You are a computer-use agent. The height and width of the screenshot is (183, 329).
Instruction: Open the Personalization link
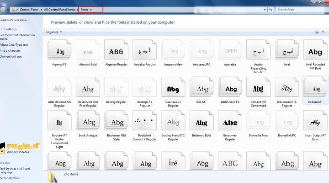[10, 178]
